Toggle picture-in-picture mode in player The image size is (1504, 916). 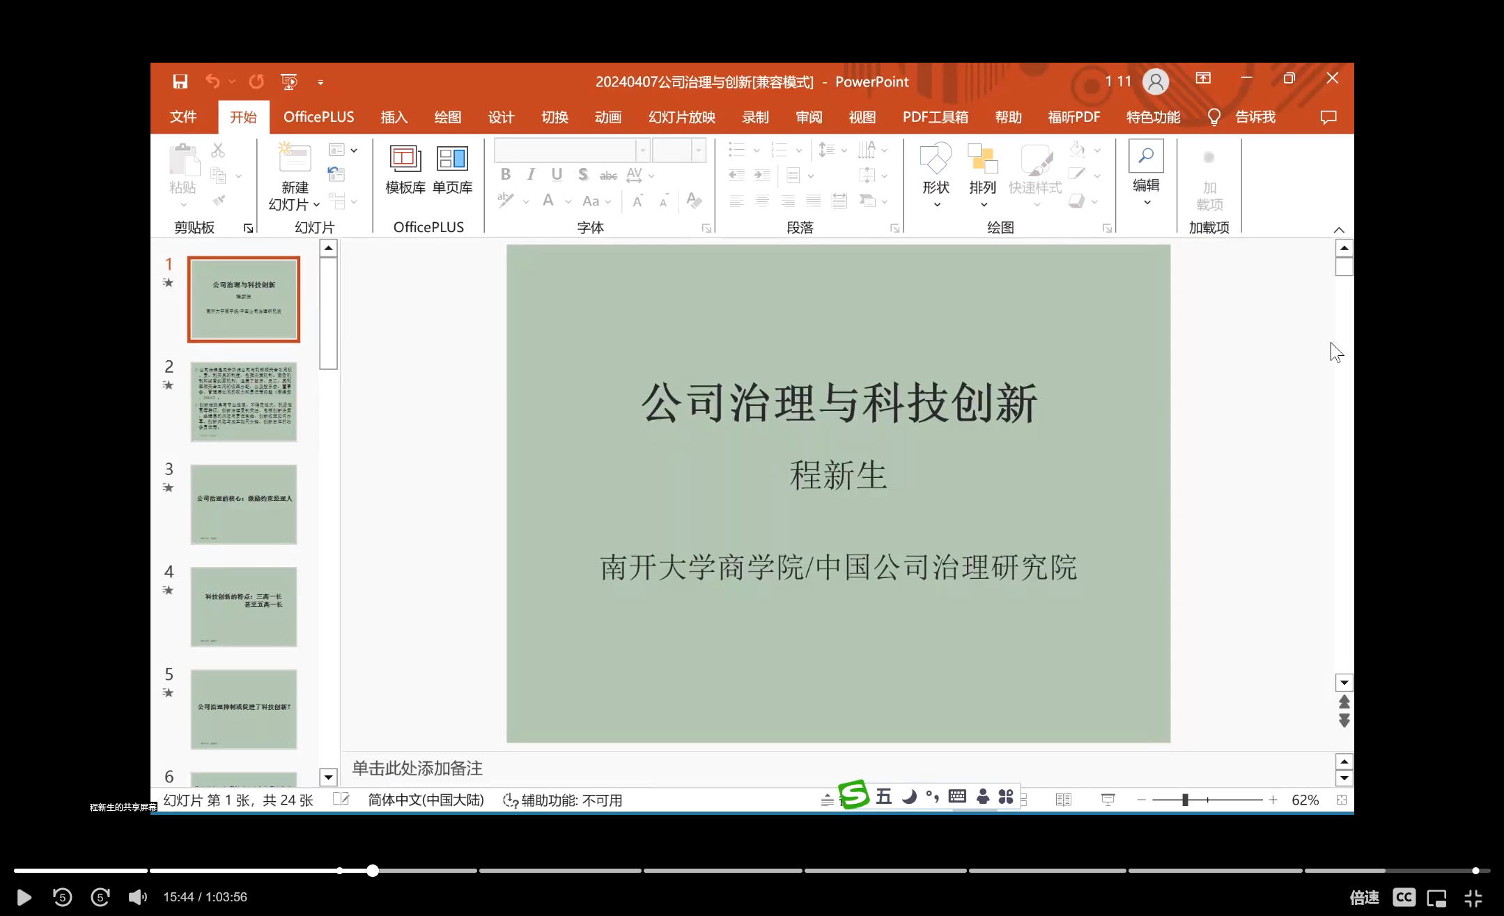tap(1436, 898)
